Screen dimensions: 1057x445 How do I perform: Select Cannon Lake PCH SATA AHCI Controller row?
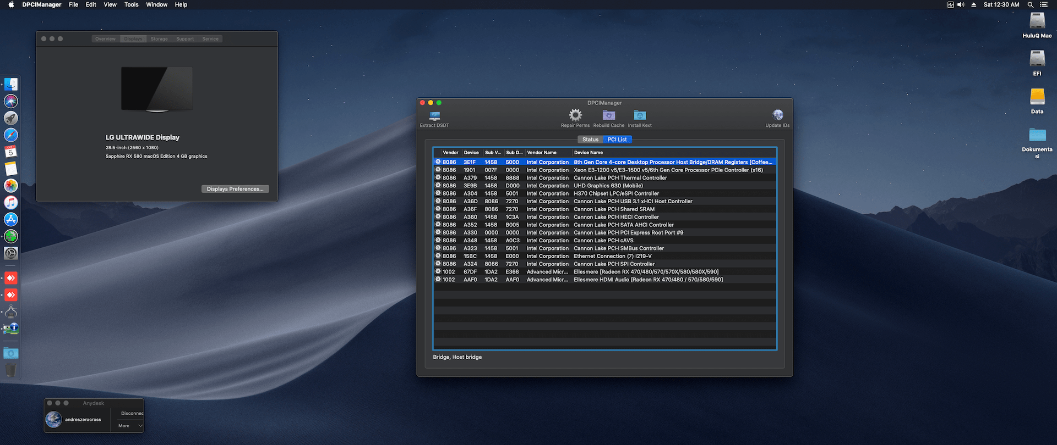(604, 225)
